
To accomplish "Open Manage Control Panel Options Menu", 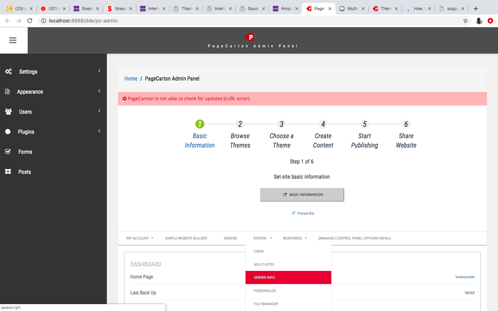I will (x=354, y=238).
